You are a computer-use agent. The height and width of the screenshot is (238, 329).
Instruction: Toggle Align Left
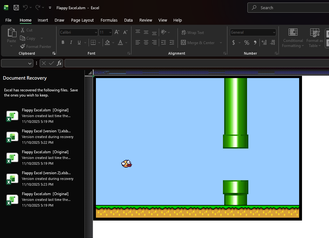(138, 42)
